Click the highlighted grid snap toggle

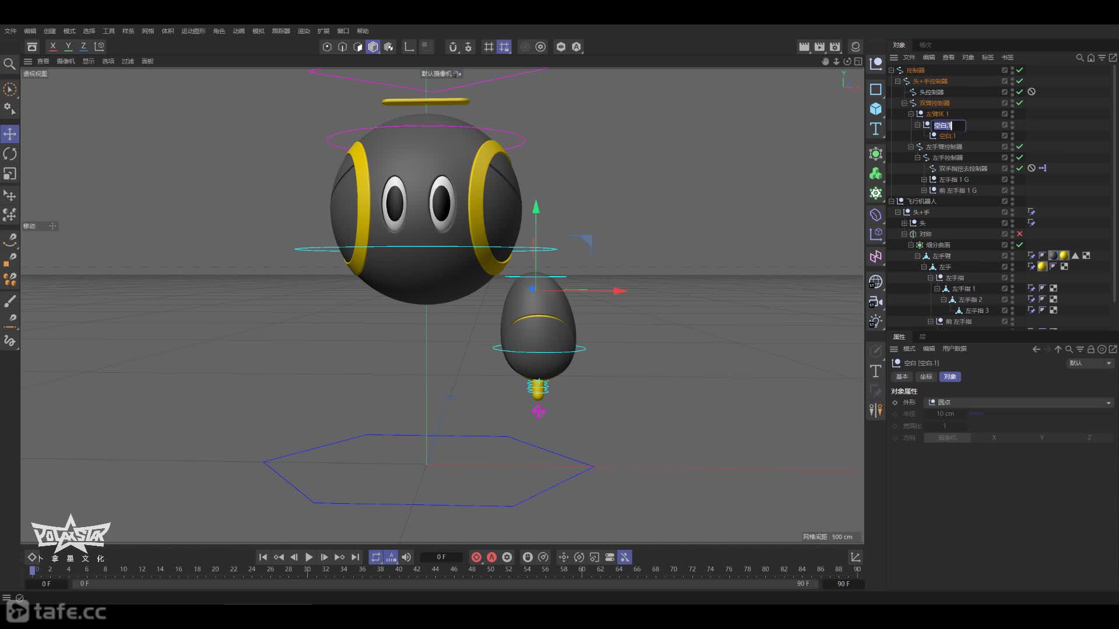coord(504,47)
